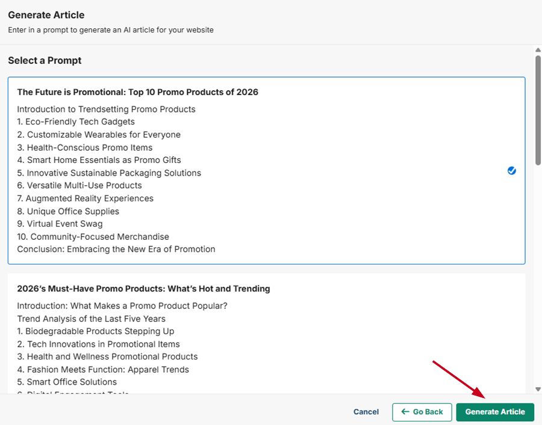Image resolution: width=542 pixels, height=425 pixels.
Task: Click the left arrow icon in Go Back
Action: (x=405, y=412)
